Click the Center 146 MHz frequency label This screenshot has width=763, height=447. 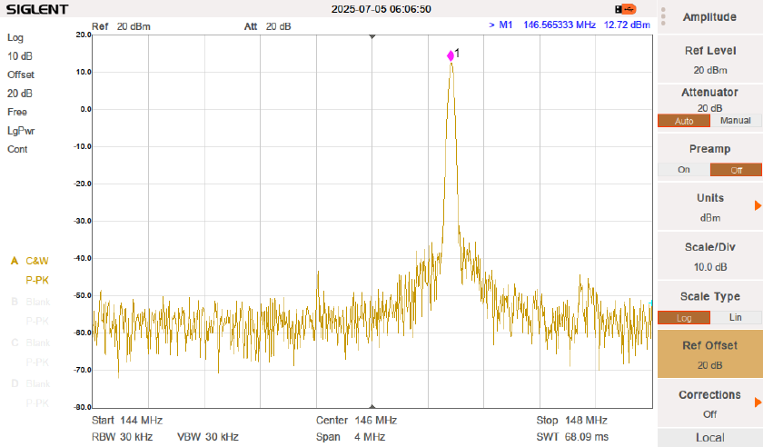click(x=343, y=421)
